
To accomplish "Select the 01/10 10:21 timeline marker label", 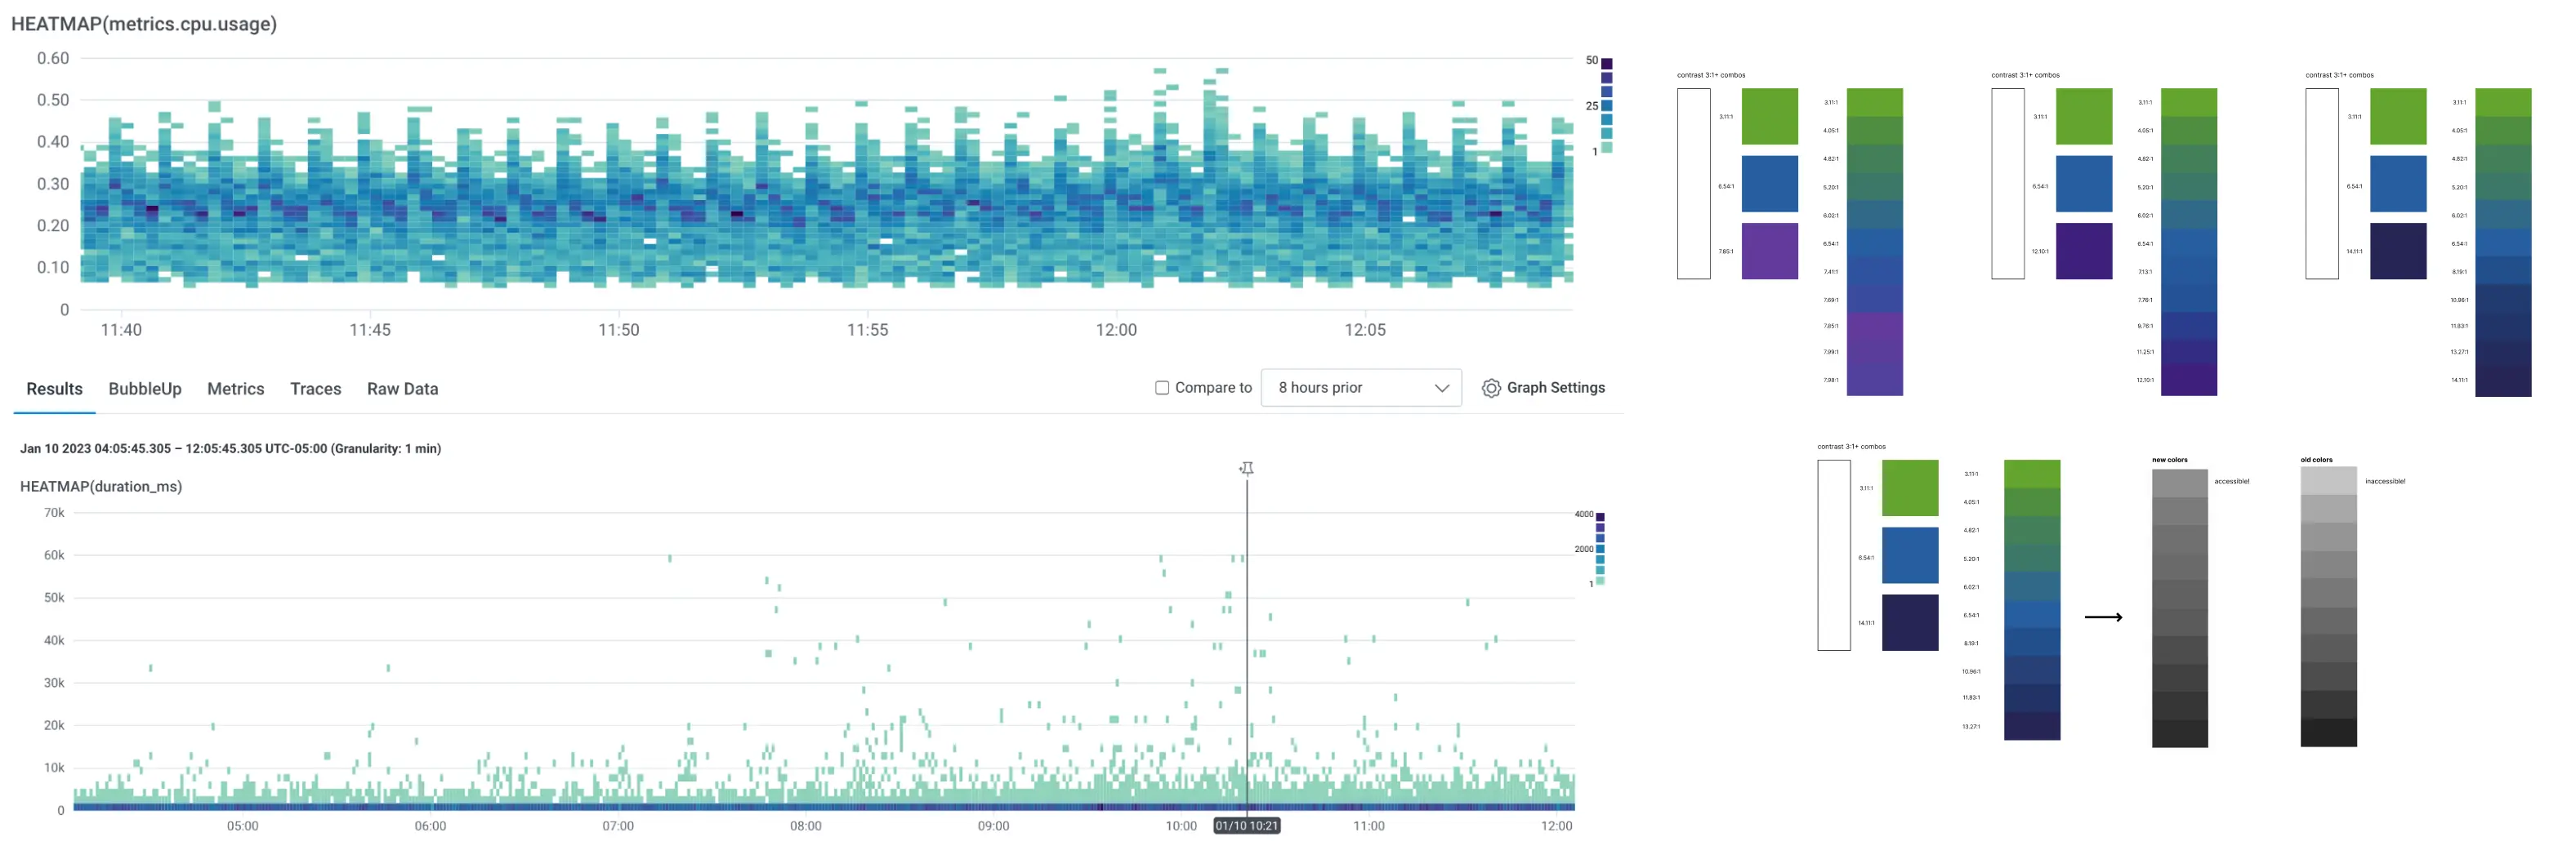I will click(1246, 826).
